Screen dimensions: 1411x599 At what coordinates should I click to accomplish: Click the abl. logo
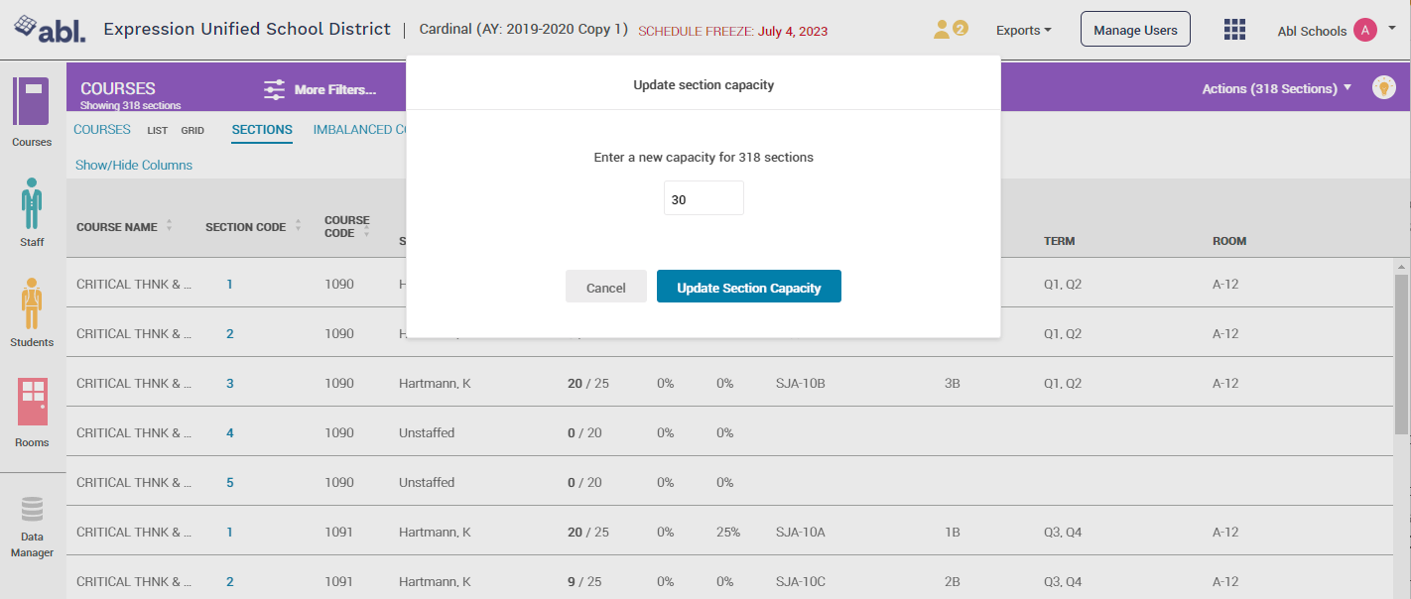tap(51, 30)
